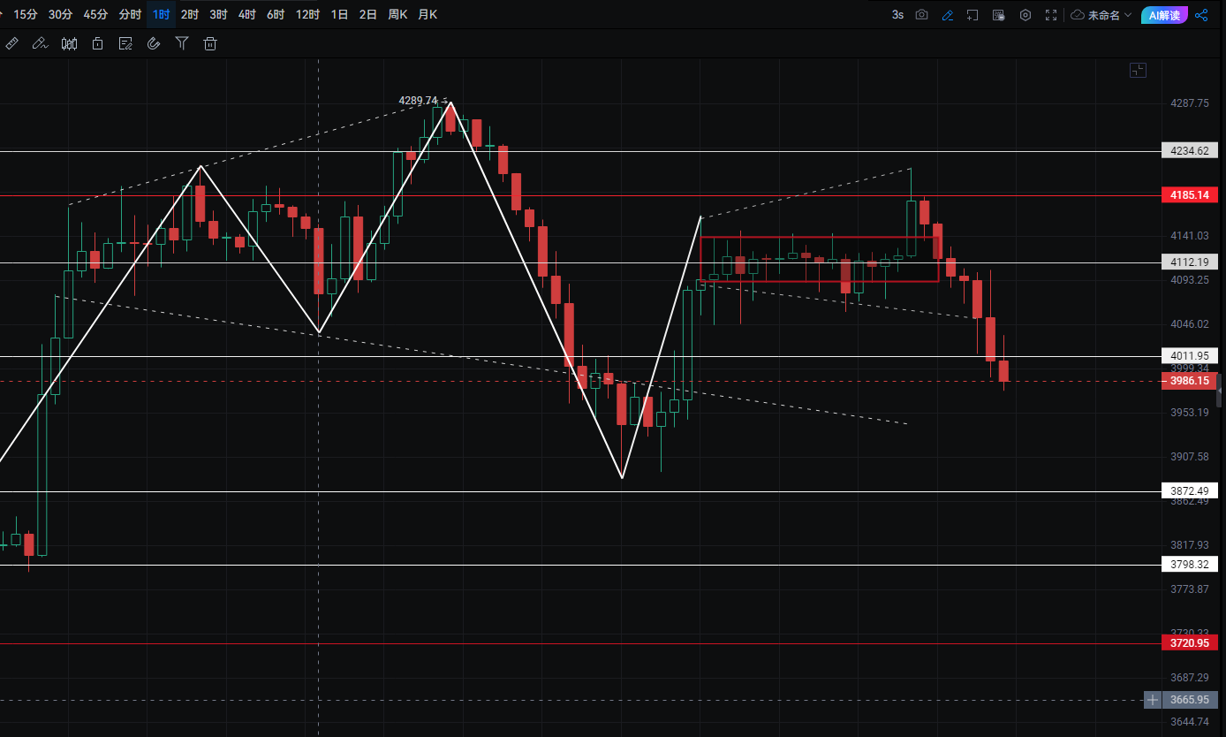Switch to the 4时 timeframe tab
Screen dimensions: 1226x737
[x=246, y=15]
